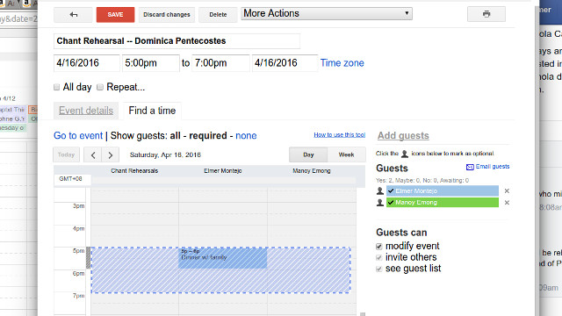Switch to Week view
The height and width of the screenshot is (316, 562).
[346, 154]
